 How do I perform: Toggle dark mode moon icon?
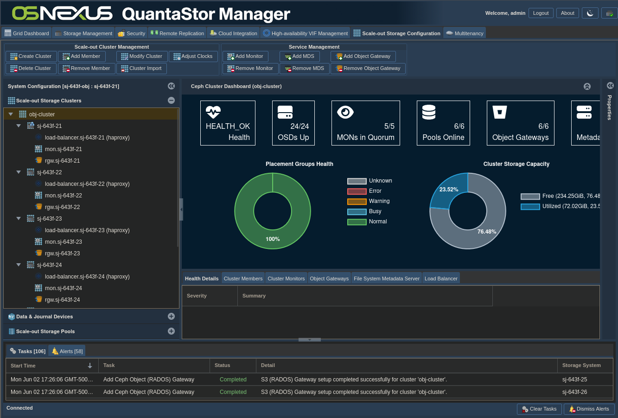(x=590, y=13)
